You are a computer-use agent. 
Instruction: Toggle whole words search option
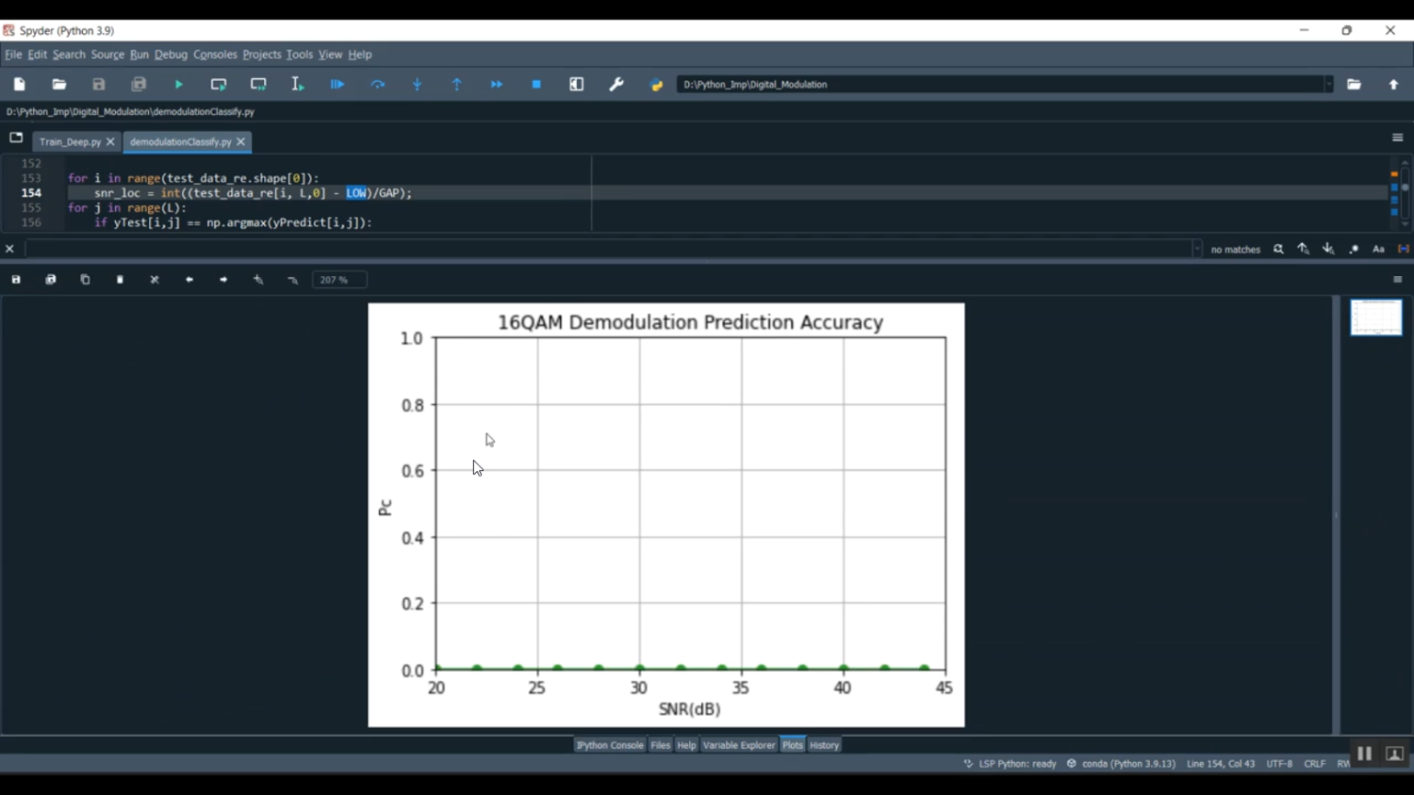1404,250
